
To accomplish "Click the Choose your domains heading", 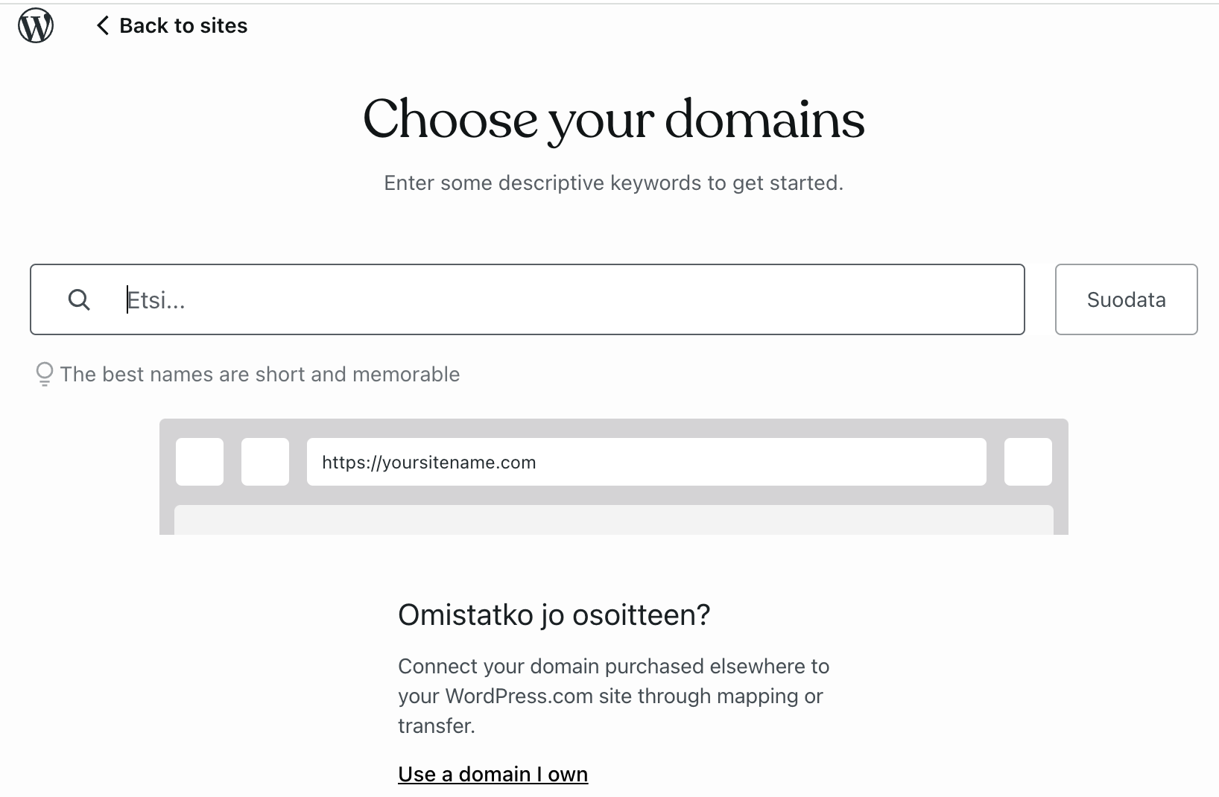I will click(613, 119).
